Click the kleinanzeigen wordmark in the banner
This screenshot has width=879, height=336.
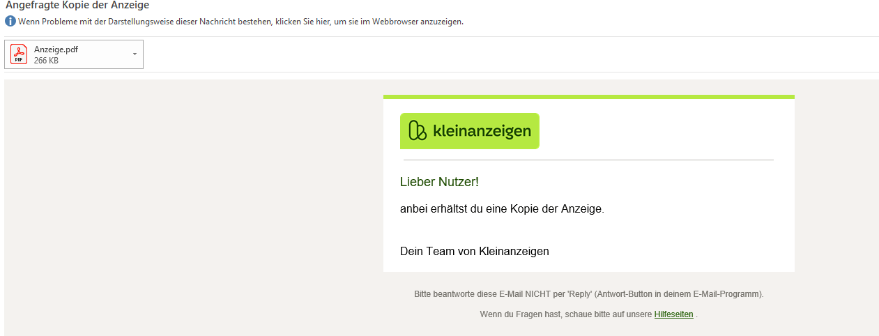click(x=482, y=131)
